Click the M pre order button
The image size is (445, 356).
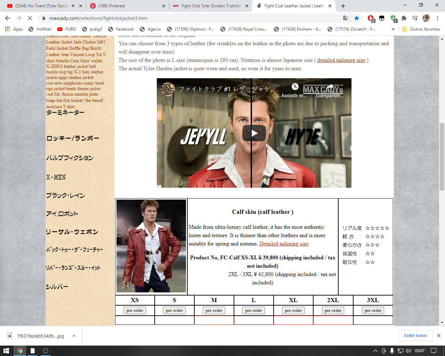click(x=214, y=310)
